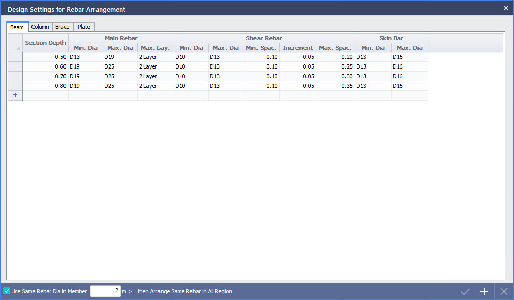Select Skin Bar Max. Dia for depth 0.80

(409, 86)
